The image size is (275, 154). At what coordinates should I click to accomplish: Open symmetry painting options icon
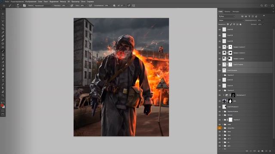(x=134, y=6)
